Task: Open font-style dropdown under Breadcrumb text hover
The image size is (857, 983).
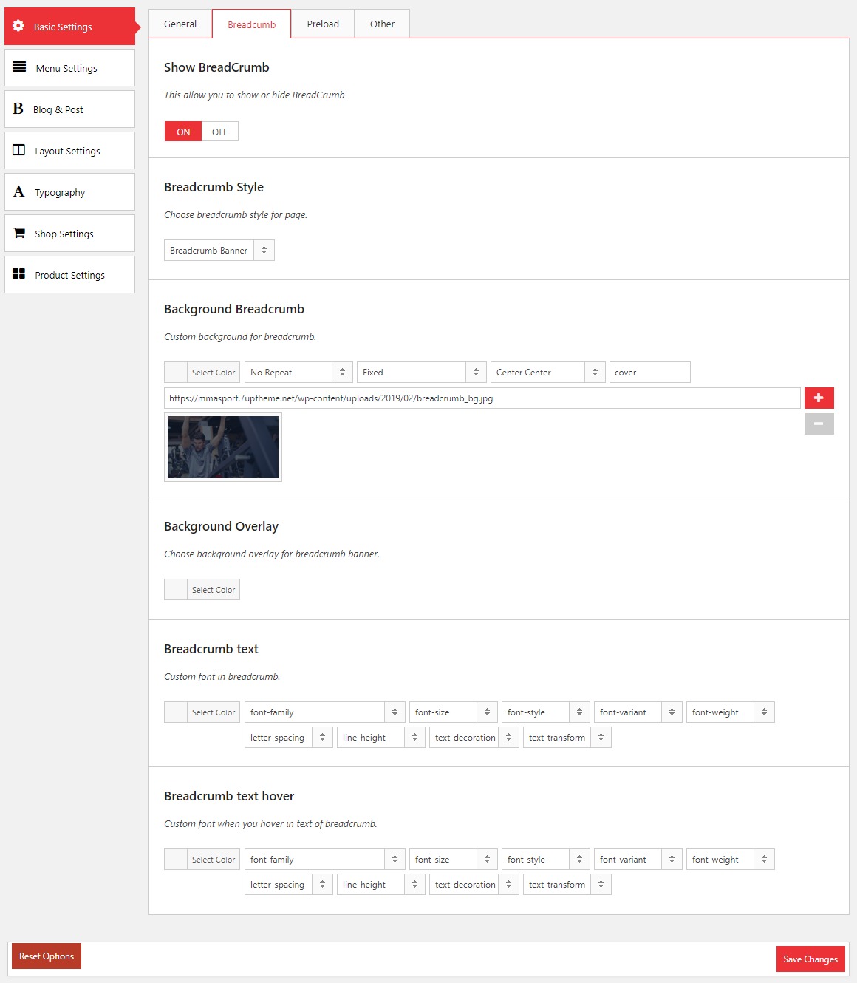Action: point(546,859)
